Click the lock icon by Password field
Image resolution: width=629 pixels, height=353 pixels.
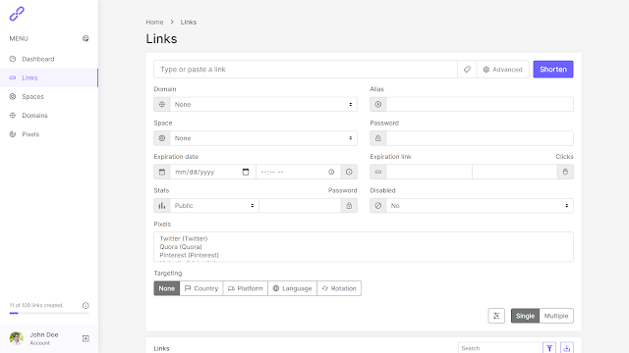pyautogui.click(x=377, y=138)
